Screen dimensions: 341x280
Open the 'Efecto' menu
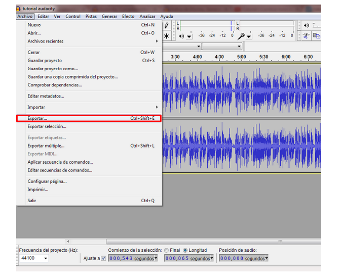[128, 16]
